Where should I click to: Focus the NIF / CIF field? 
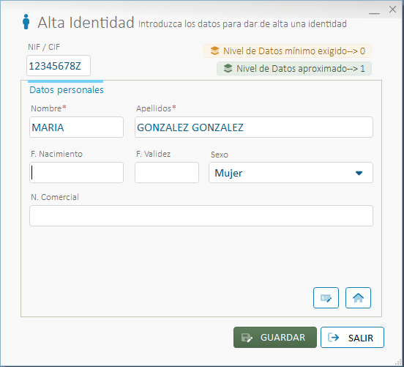59,65
